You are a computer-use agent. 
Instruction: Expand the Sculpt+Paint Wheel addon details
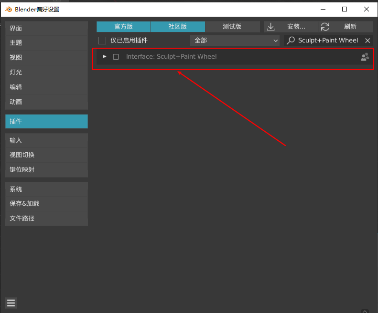tap(104, 57)
